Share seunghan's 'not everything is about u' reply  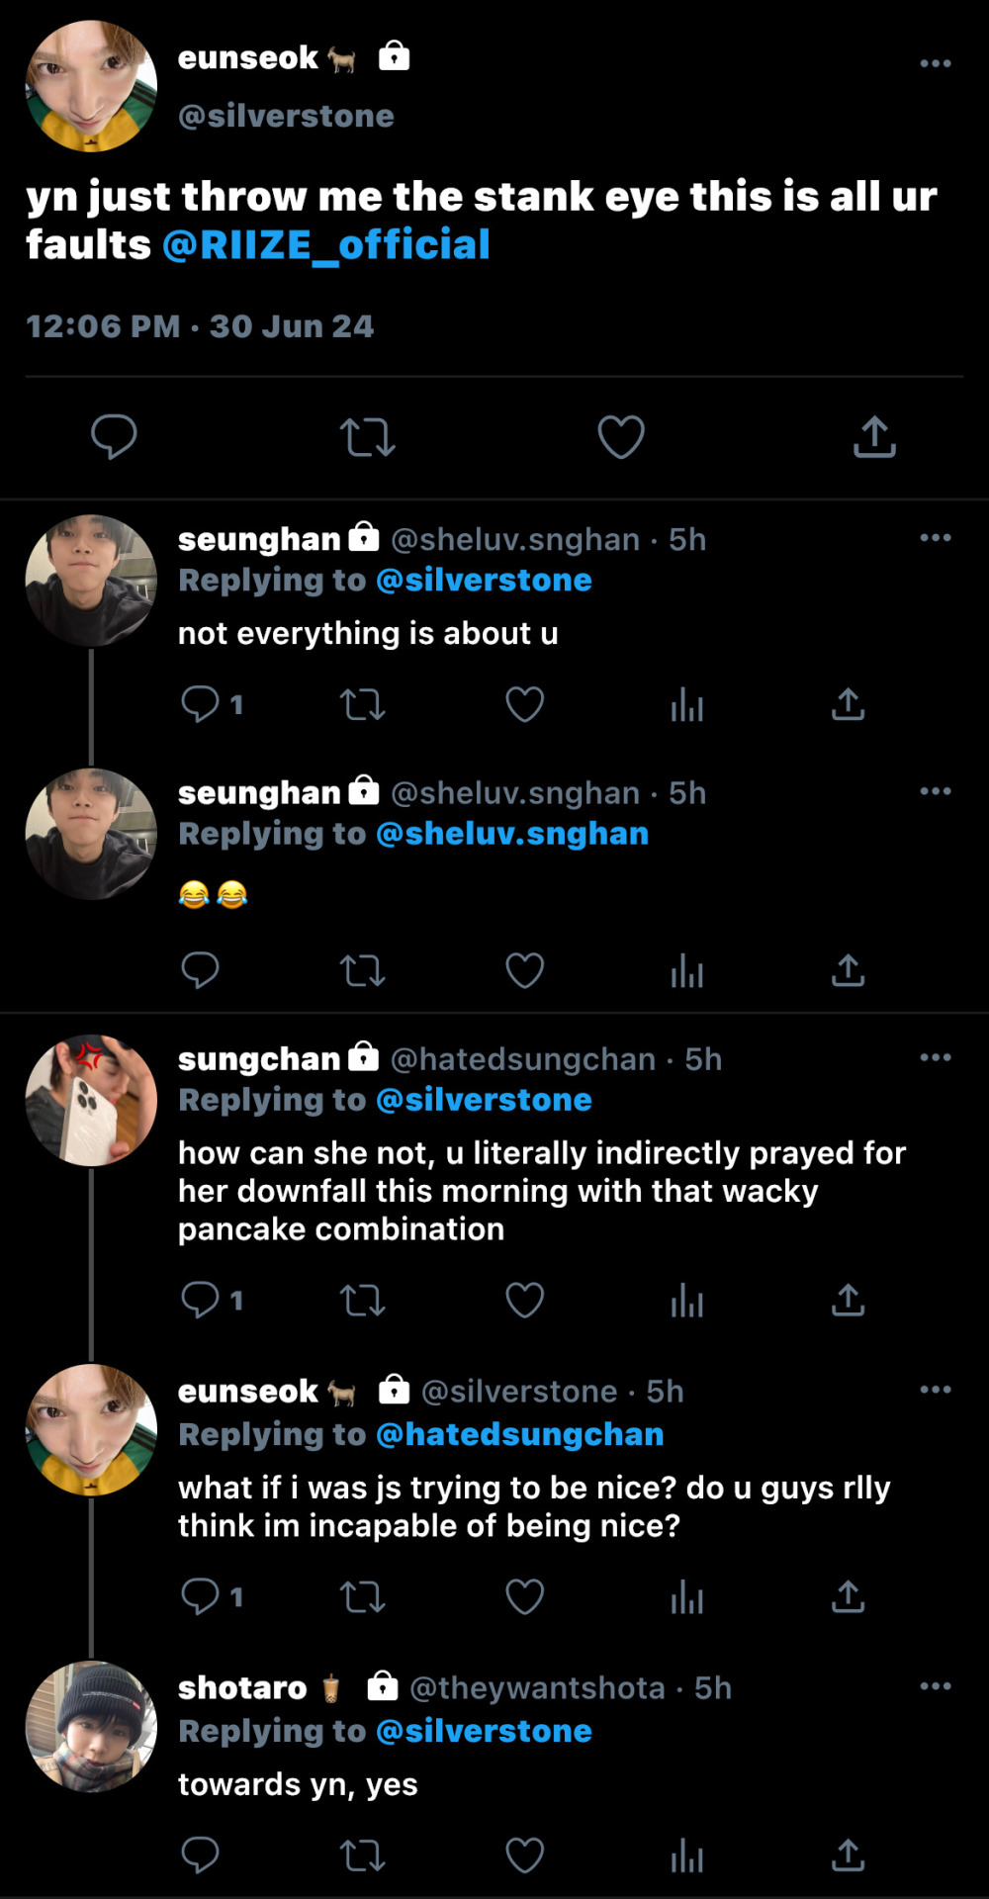coord(848,704)
